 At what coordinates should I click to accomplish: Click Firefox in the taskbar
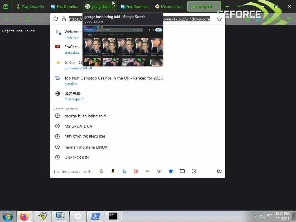(x=25, y=216)
